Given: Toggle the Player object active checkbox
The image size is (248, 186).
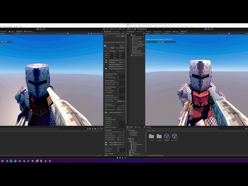Looking at the screenshot, I should point(108,46).
